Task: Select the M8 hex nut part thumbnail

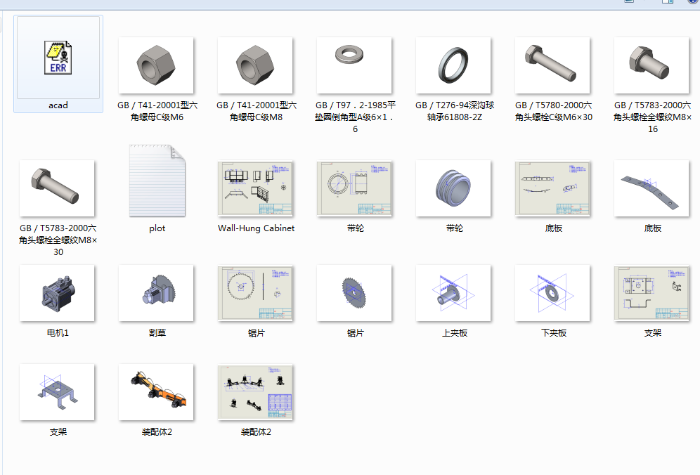Action: 255,65
